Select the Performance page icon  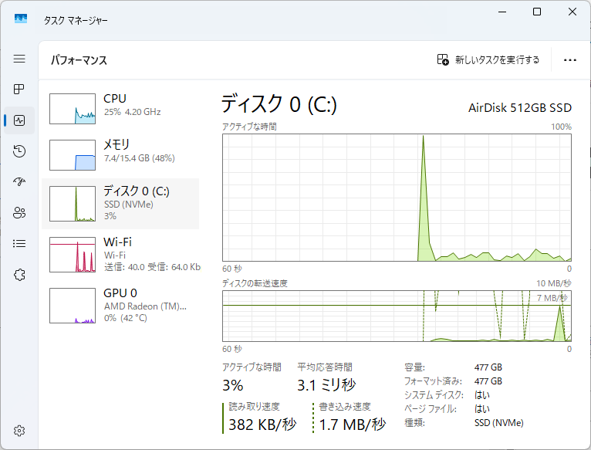click(20, 120)
